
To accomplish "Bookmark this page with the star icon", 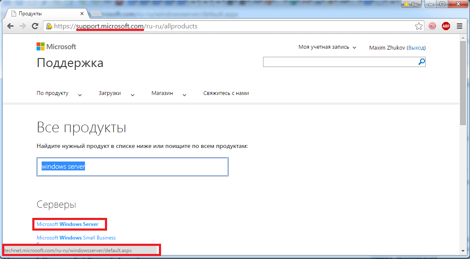I will 419,26.
